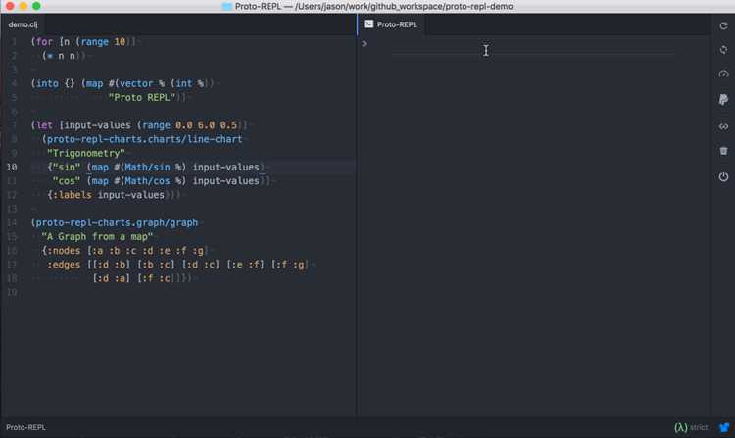The image size is (735, 438).
Task: Click the folder icon in the title bar
Action: [227, 6]
